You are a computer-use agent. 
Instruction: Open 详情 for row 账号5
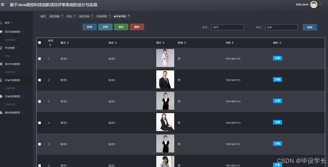(x=277, y=79)
